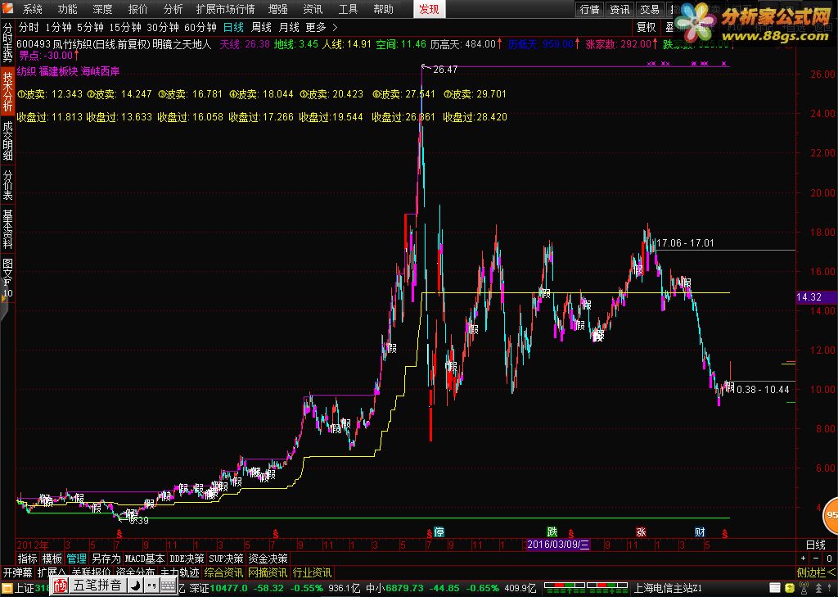Click the blue 财 event marker
The height and width of the screenshot is (597, 838).
700,531
